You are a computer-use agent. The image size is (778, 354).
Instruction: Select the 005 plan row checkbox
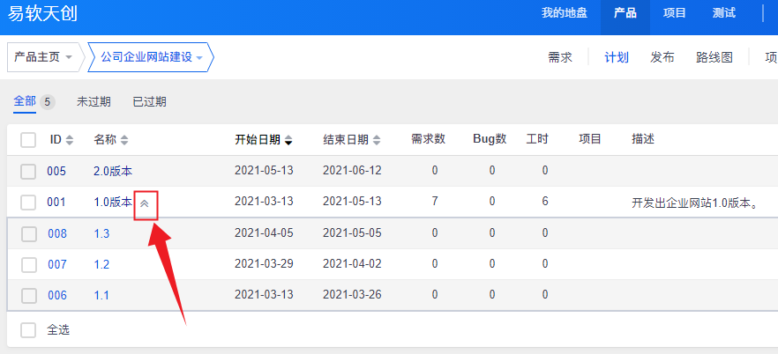pos(28,171)
